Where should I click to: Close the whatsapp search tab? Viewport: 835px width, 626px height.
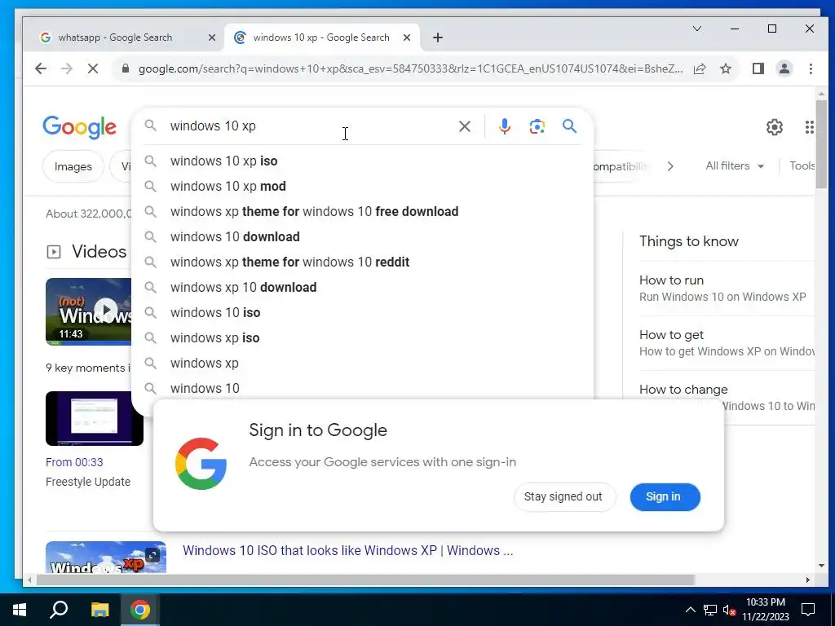[212, 37]
